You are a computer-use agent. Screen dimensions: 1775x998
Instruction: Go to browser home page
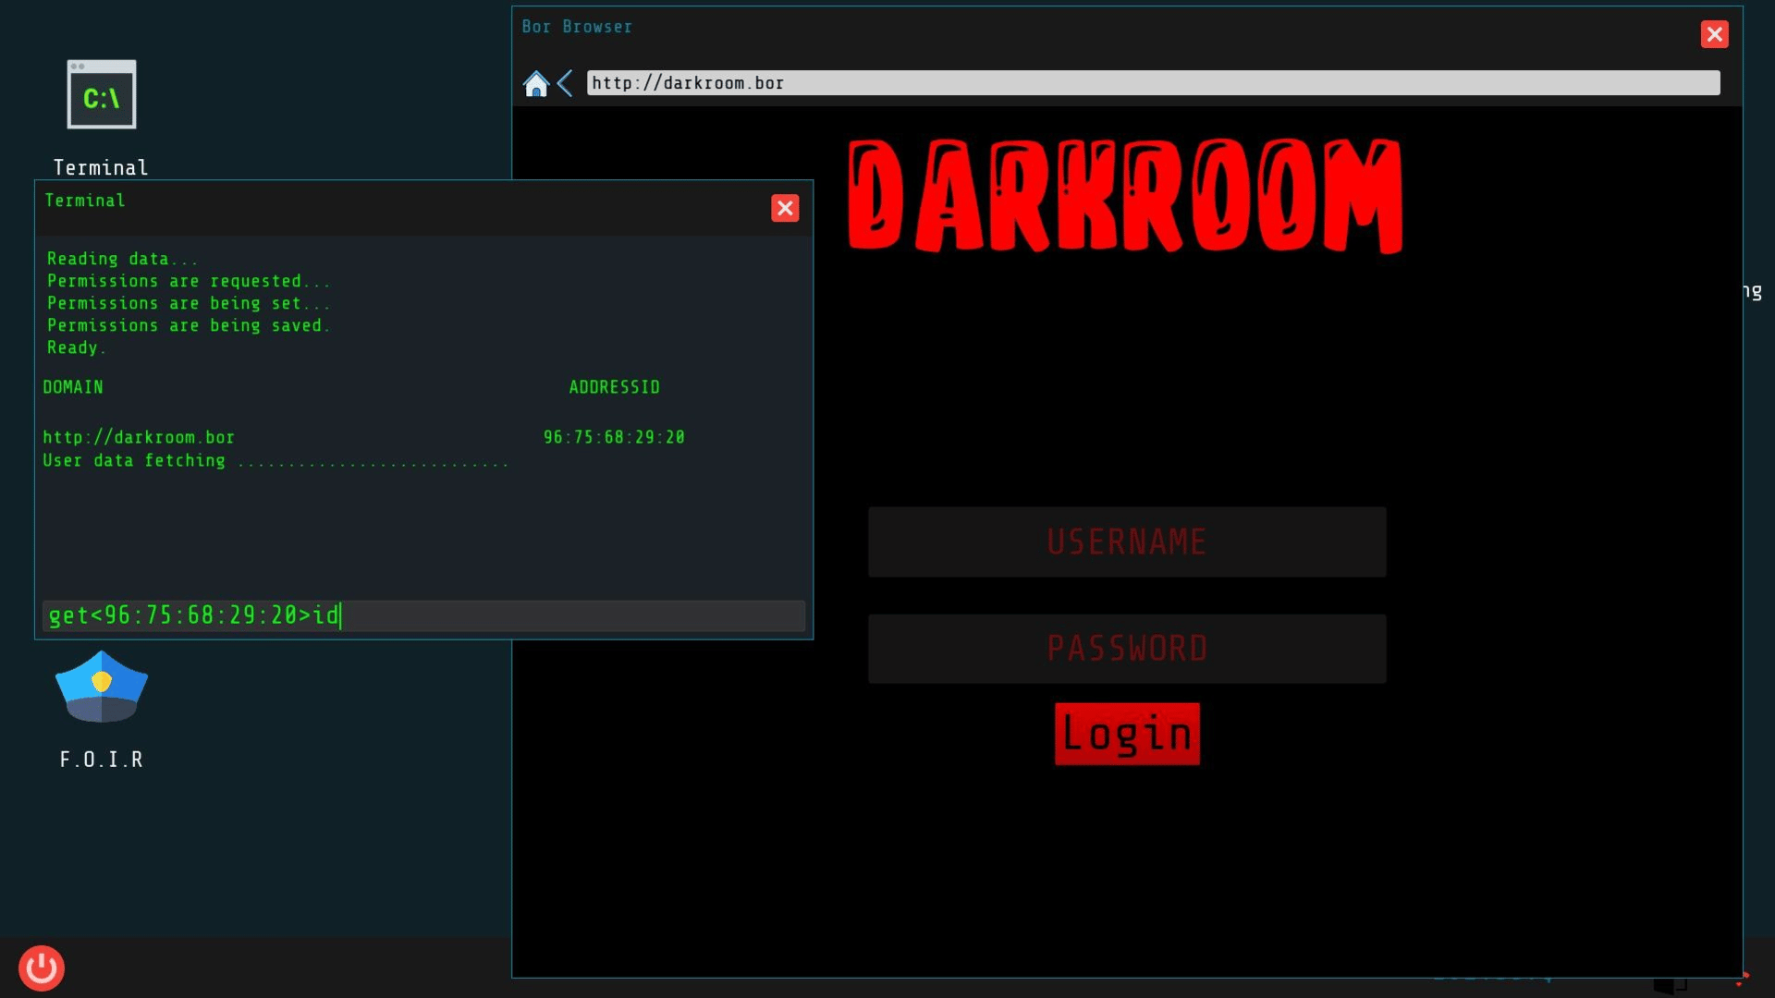[535, 83]
